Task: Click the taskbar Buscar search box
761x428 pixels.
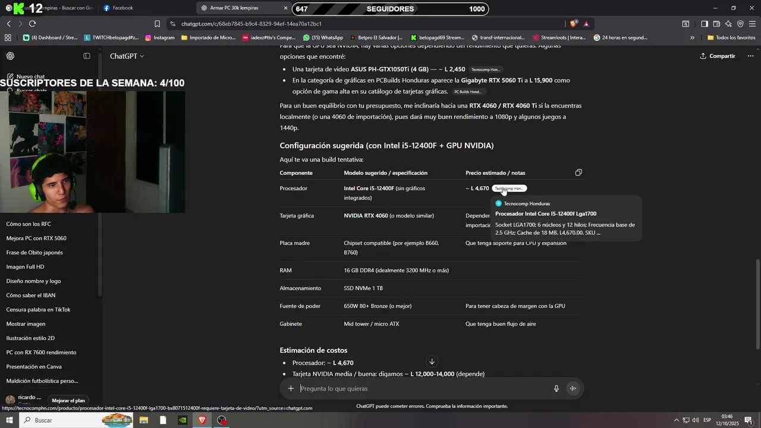Action: tap(77, 420)
